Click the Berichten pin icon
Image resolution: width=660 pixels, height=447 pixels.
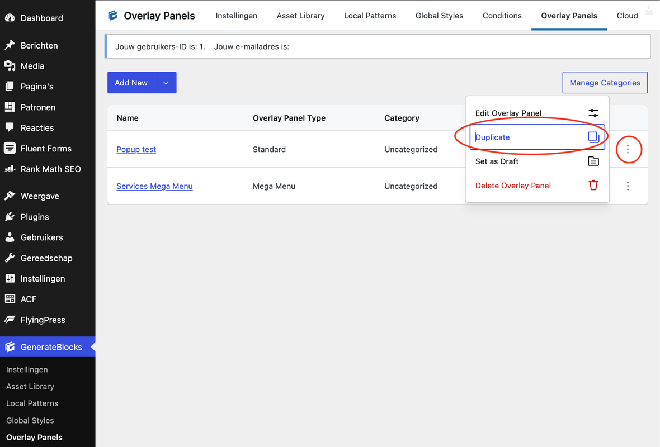(x=10, y=45)
